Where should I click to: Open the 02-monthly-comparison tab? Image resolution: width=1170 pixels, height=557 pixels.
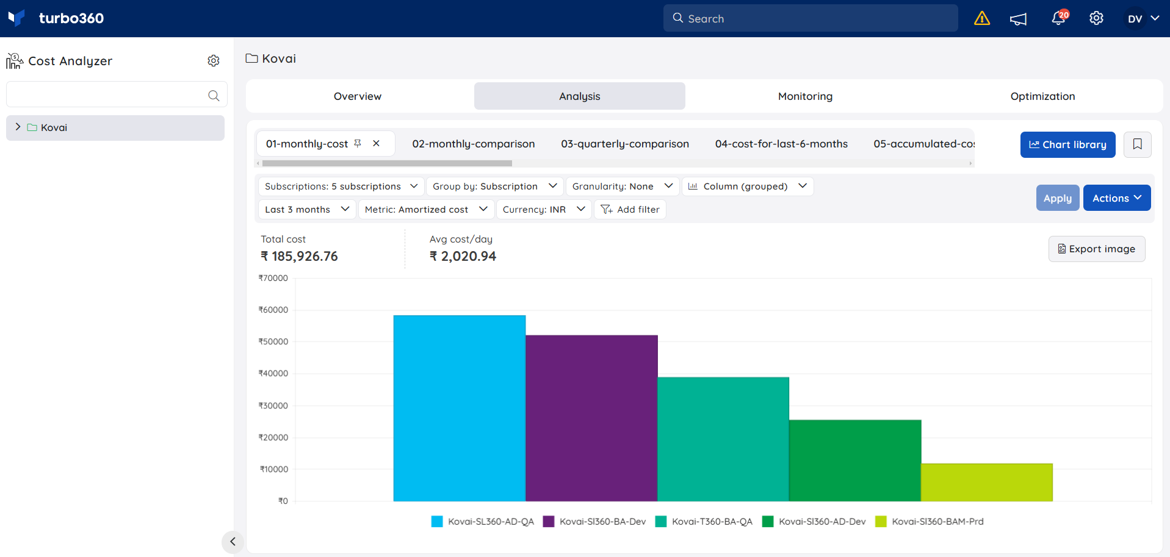(x=473, y=144)
